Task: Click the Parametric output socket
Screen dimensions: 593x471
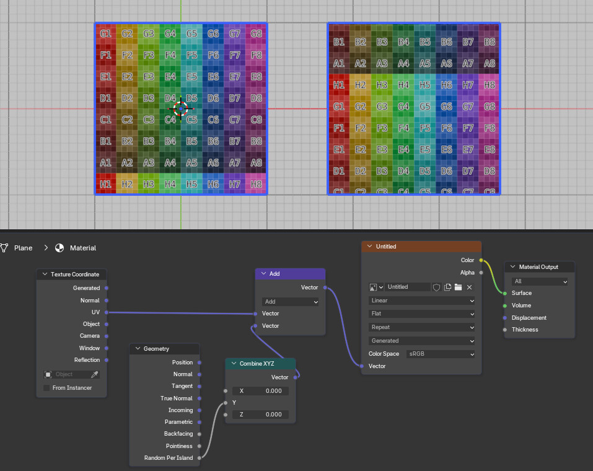Action: tap(200, 422)
